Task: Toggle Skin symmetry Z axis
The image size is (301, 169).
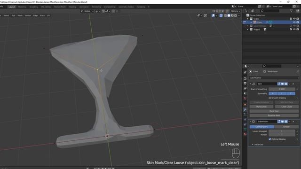Action: click(291, 93)
